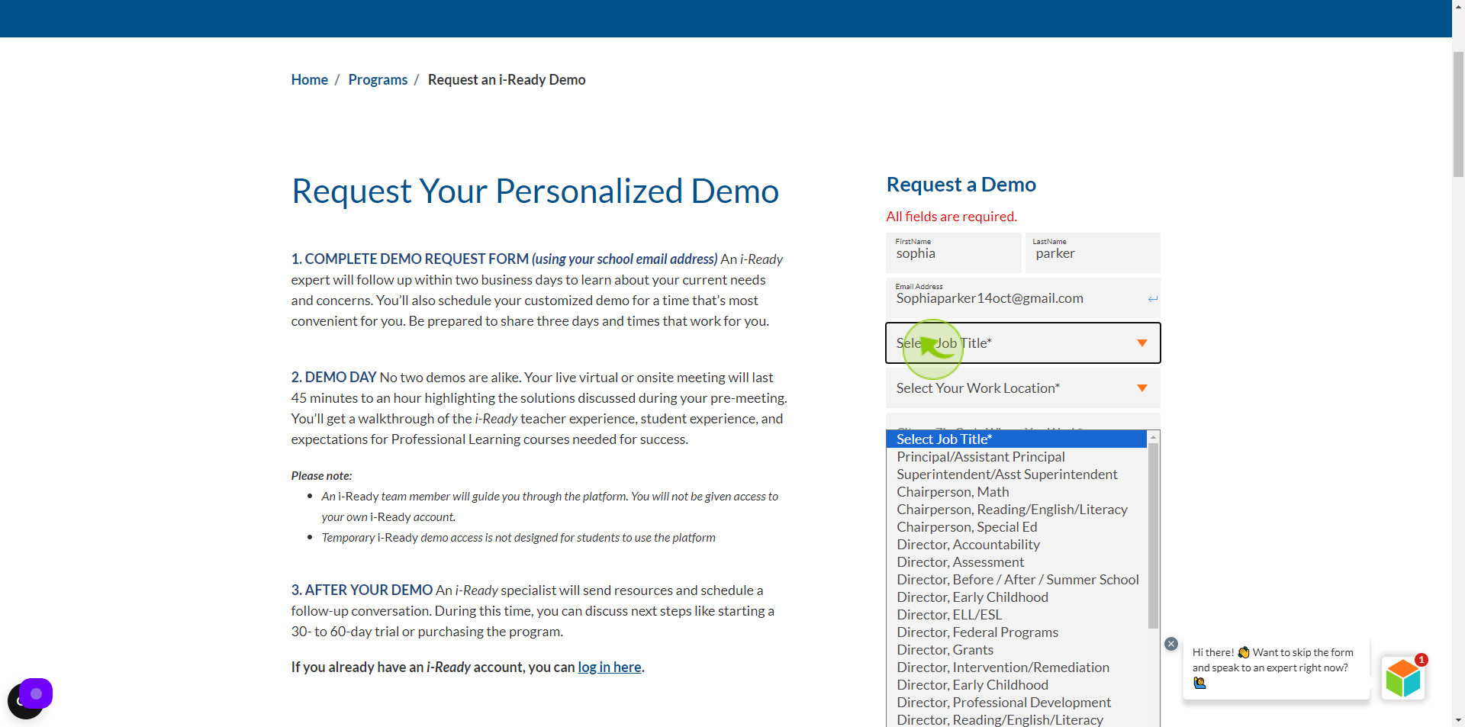Click the All fields are required text
The image size is (1465, 727).
(x=951, y=217)
